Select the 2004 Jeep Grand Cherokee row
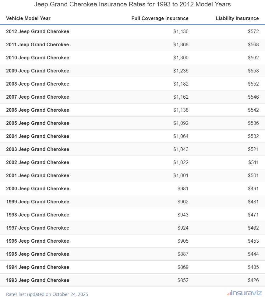 click(x=37, y=136)
